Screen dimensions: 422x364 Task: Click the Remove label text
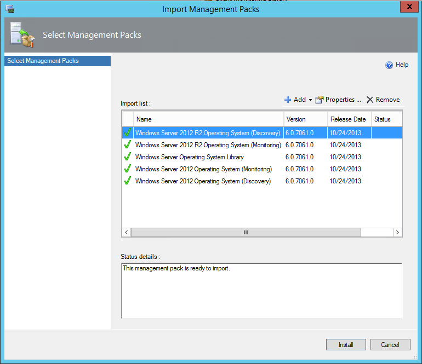click(388, 100)
